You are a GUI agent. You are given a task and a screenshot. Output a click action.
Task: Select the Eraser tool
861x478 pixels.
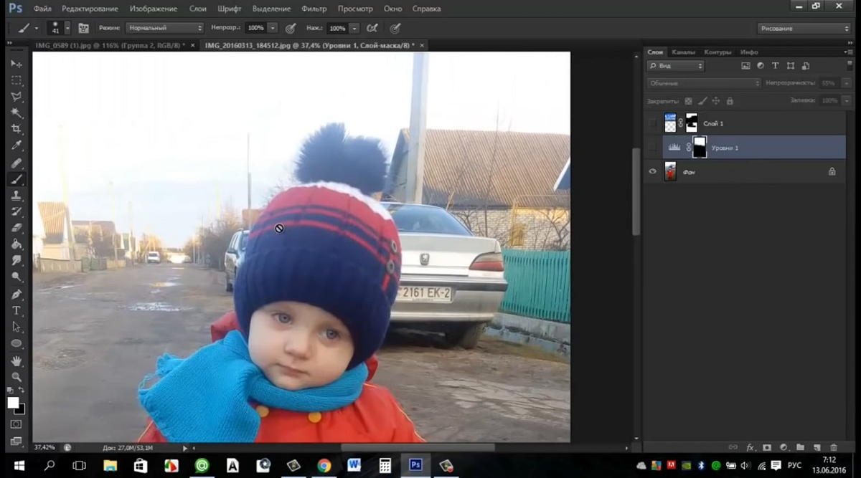(x=16, y=229)
